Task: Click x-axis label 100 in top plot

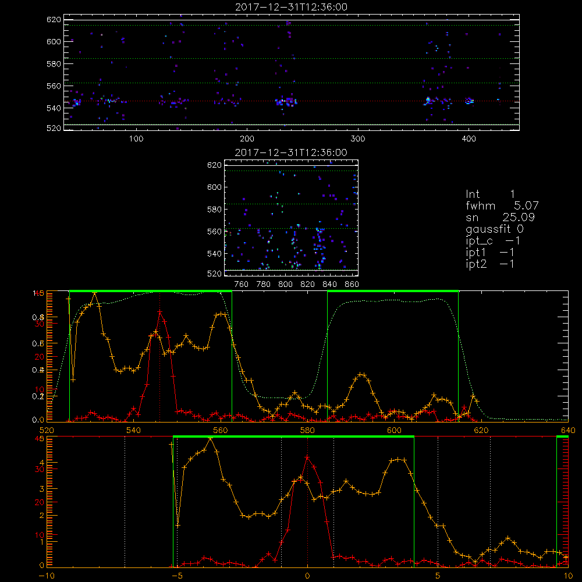Action: 136,139
